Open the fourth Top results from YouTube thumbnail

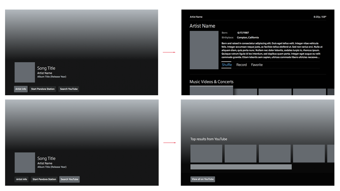point(309,154)
